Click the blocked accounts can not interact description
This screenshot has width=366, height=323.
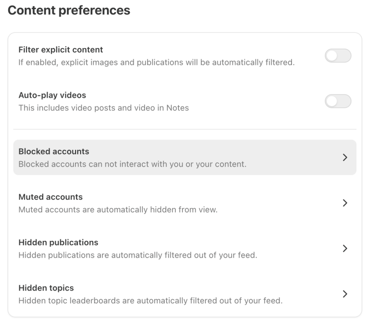(x=132, y=164)
